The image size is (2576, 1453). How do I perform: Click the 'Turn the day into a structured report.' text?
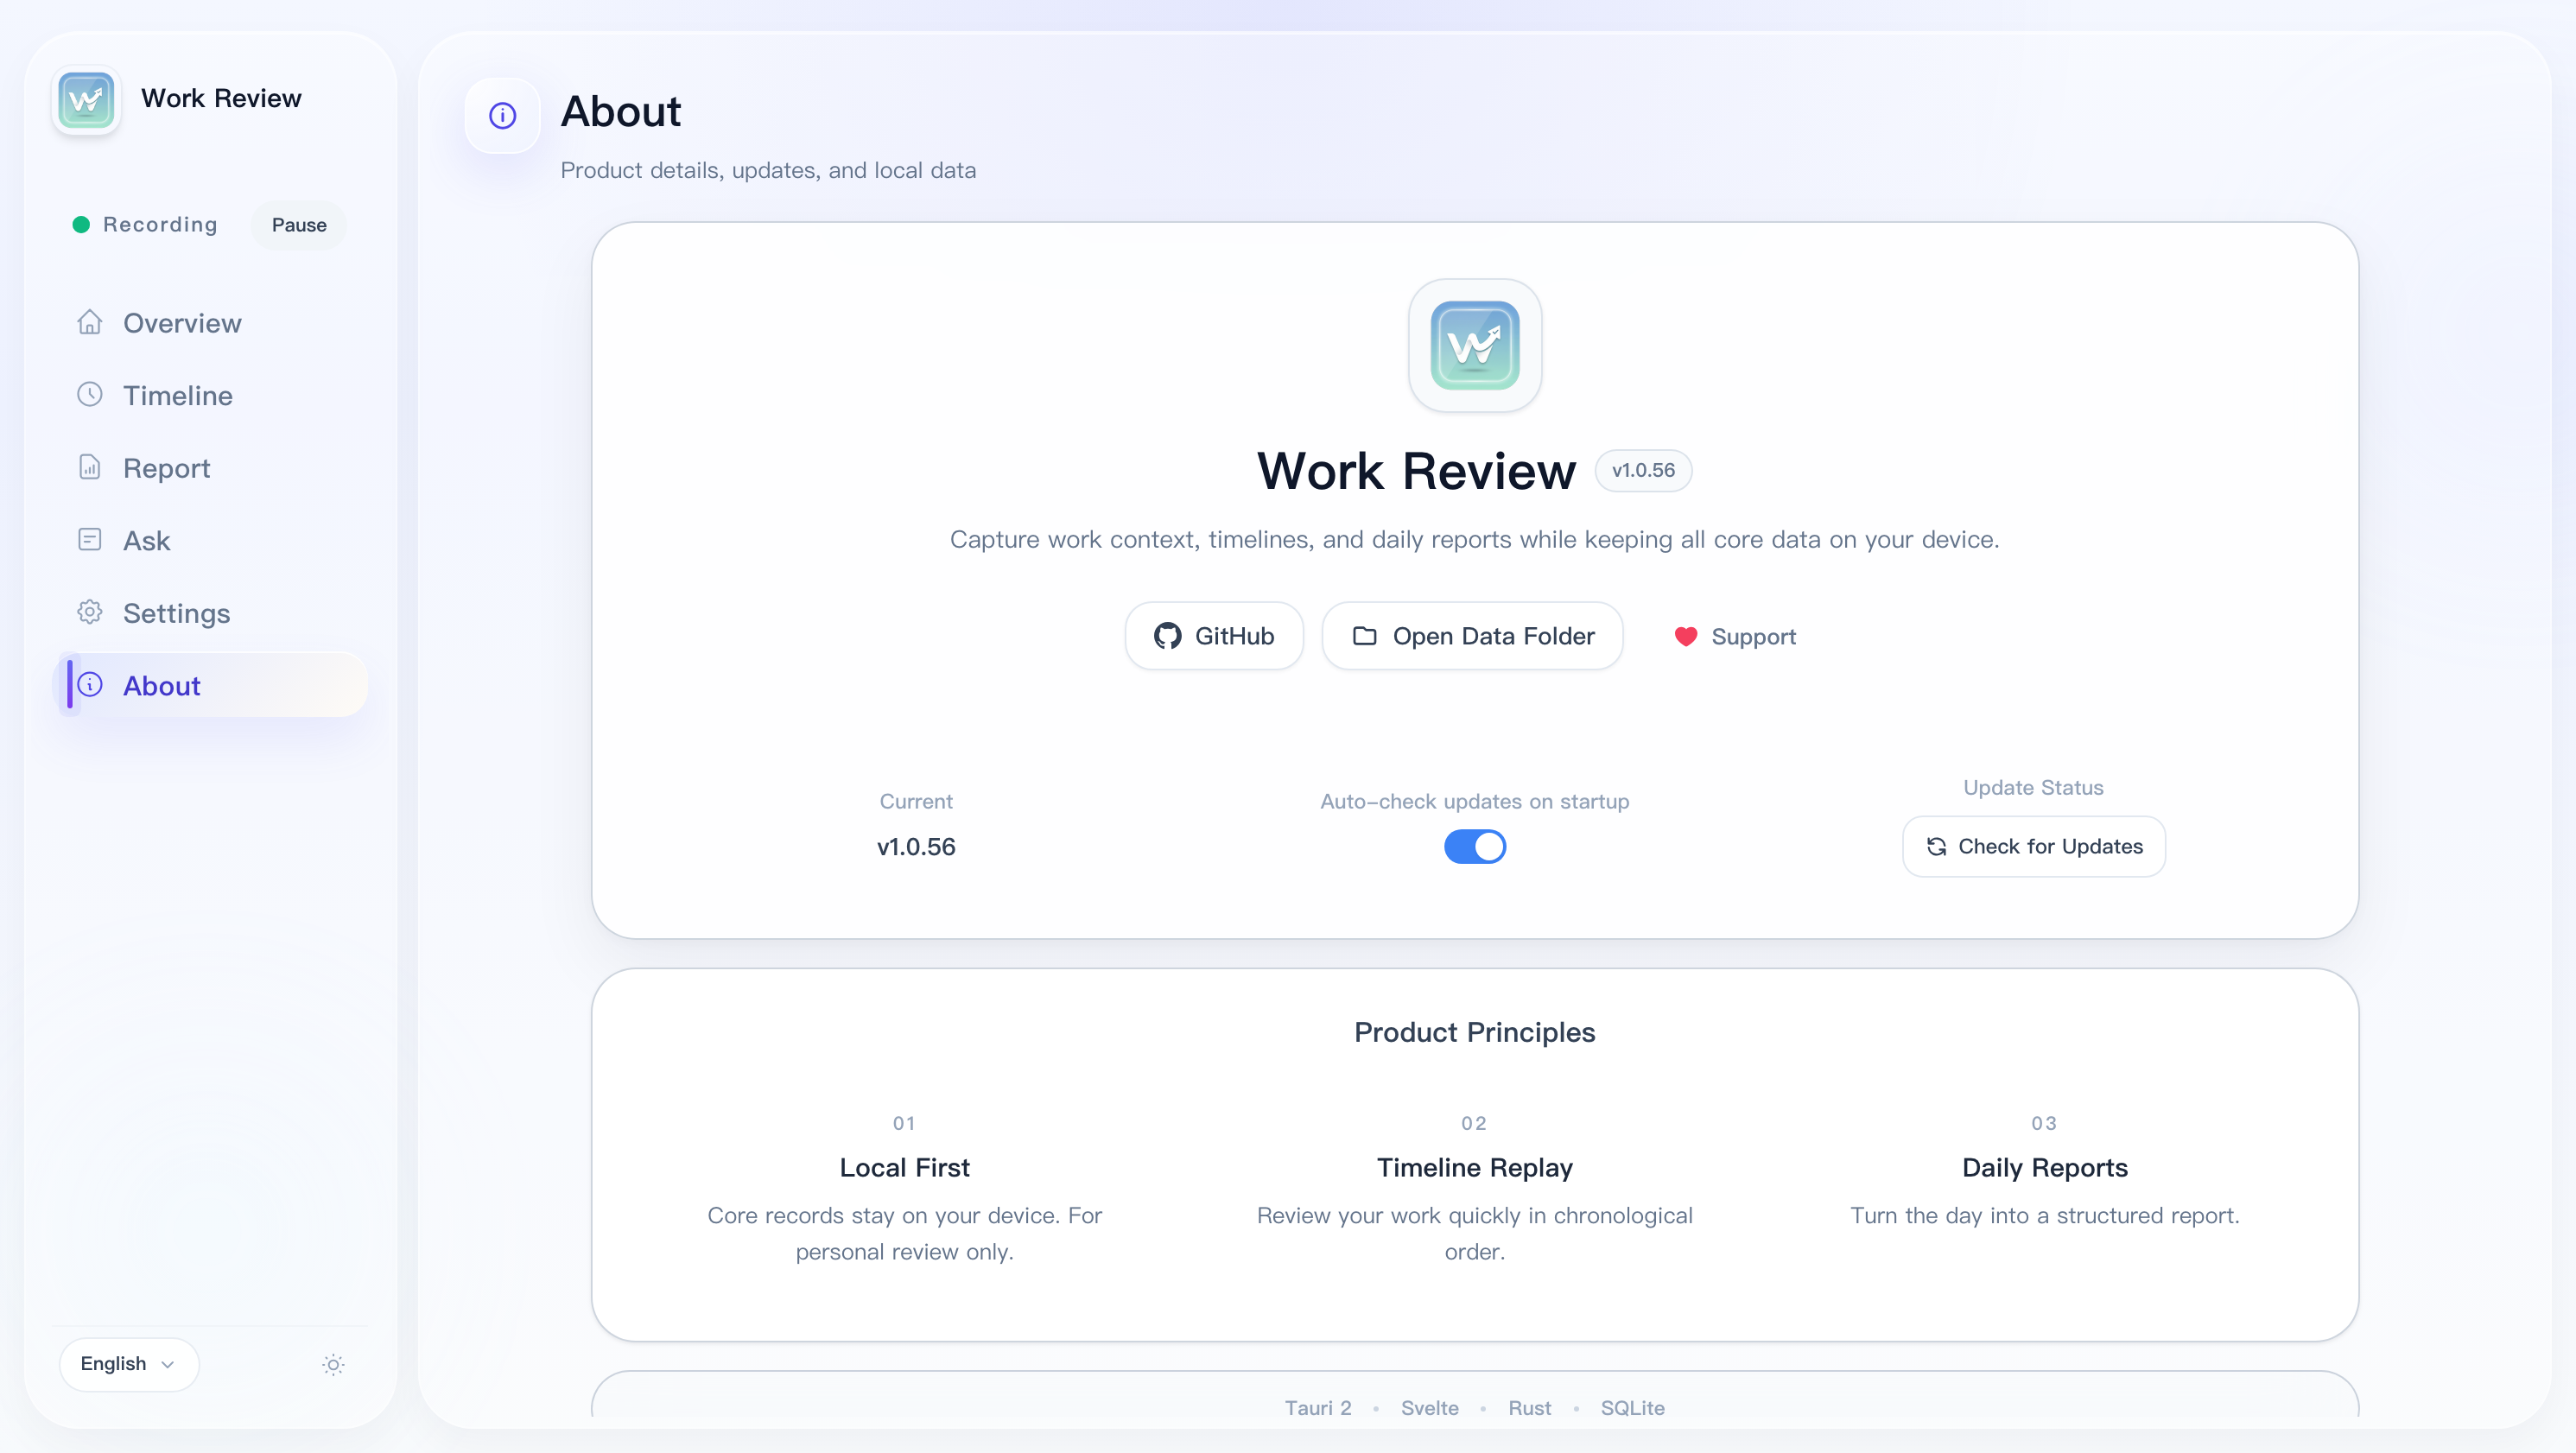coord(2045,1215)
